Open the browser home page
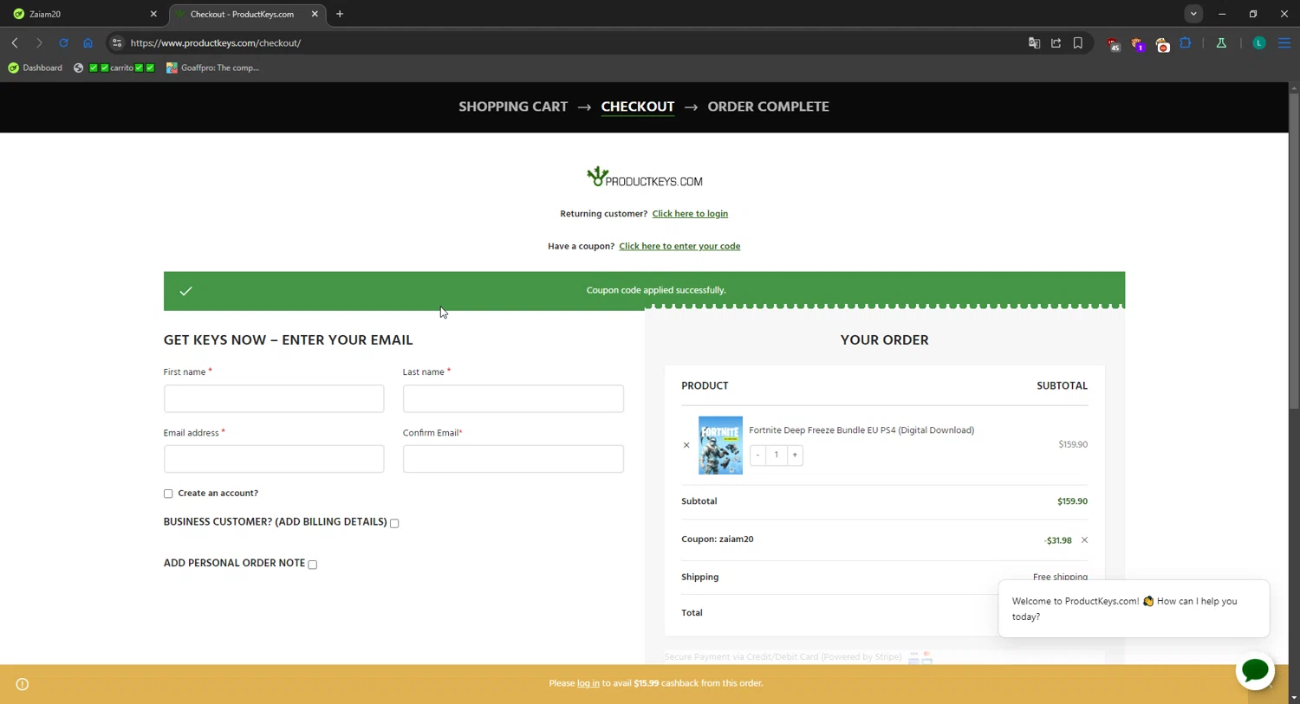The width and height of the screenshot is (1300, 704). click(88, 42)
